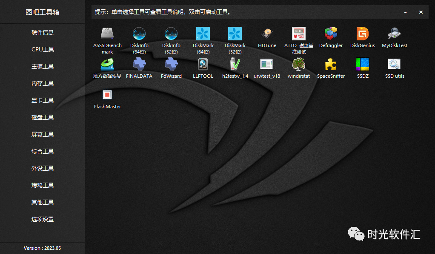Open 磁盘工具 category
Screen dimensions: 435x254
(x=43, y=117)
